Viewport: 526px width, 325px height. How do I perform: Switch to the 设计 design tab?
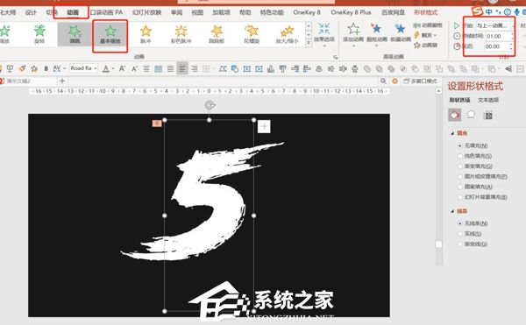[31, 12]
